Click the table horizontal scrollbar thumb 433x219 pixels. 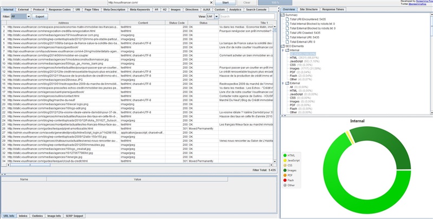pos(30,165)
